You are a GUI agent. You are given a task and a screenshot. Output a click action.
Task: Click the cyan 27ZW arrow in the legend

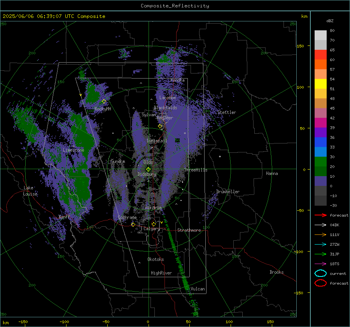(x=320, y=244)
